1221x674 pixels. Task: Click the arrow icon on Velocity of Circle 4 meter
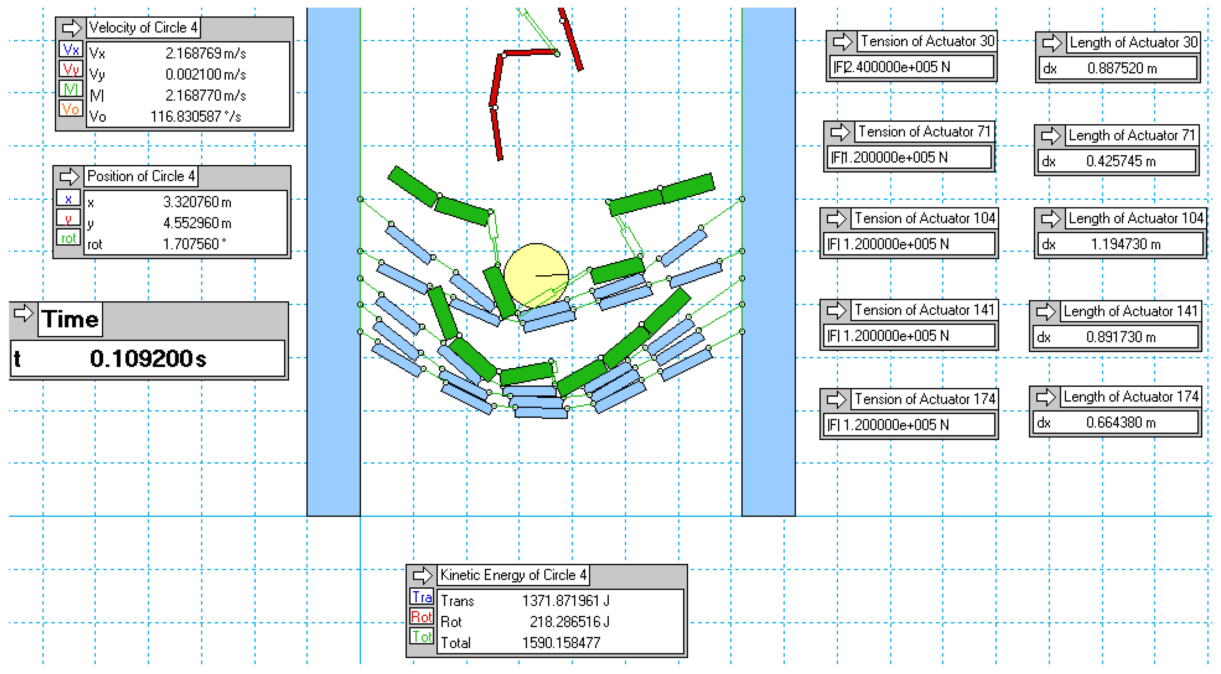point(72,28)
